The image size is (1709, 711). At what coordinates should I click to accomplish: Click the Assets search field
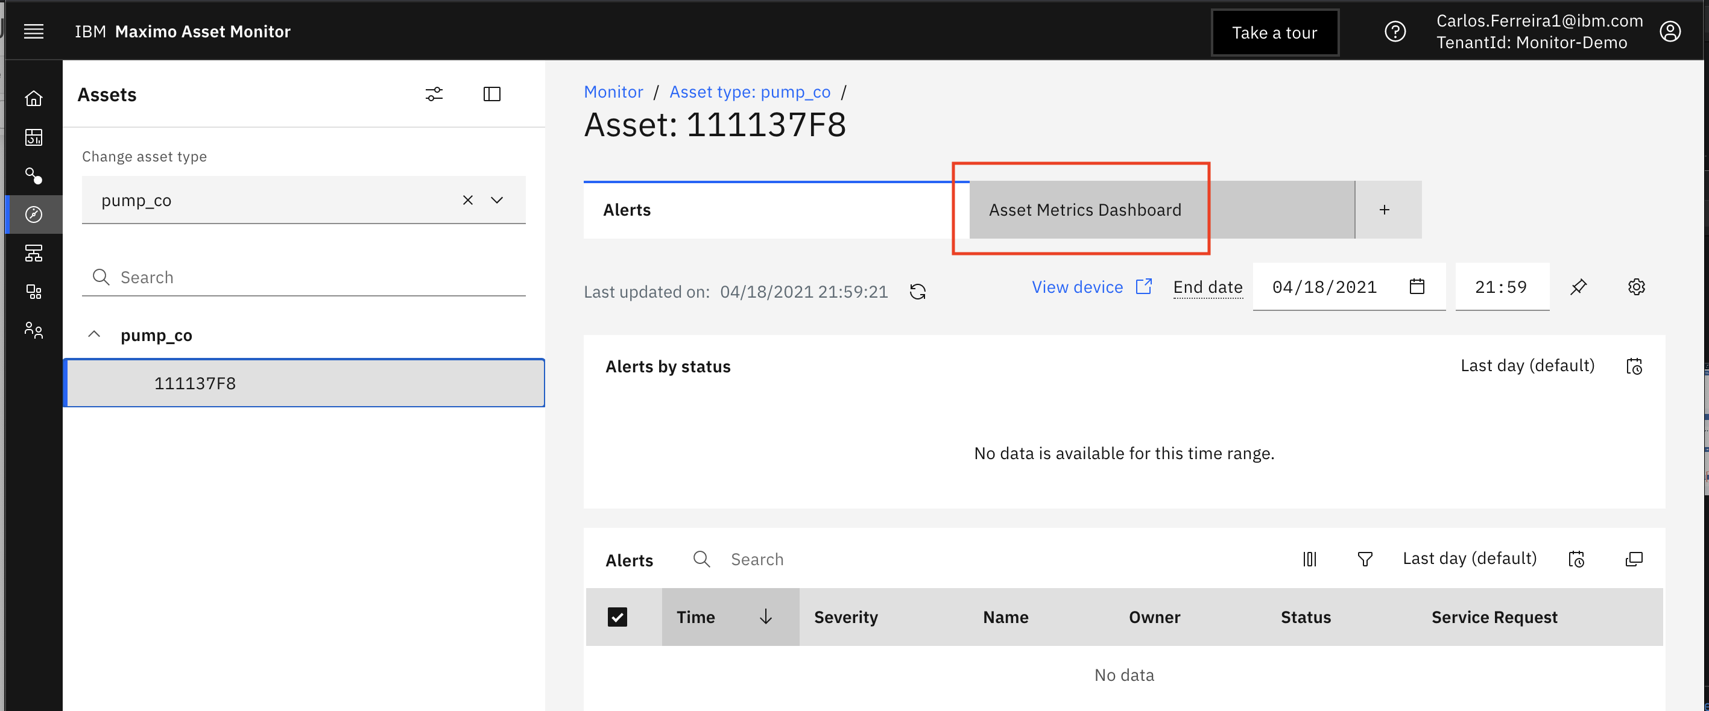(304, 277)
